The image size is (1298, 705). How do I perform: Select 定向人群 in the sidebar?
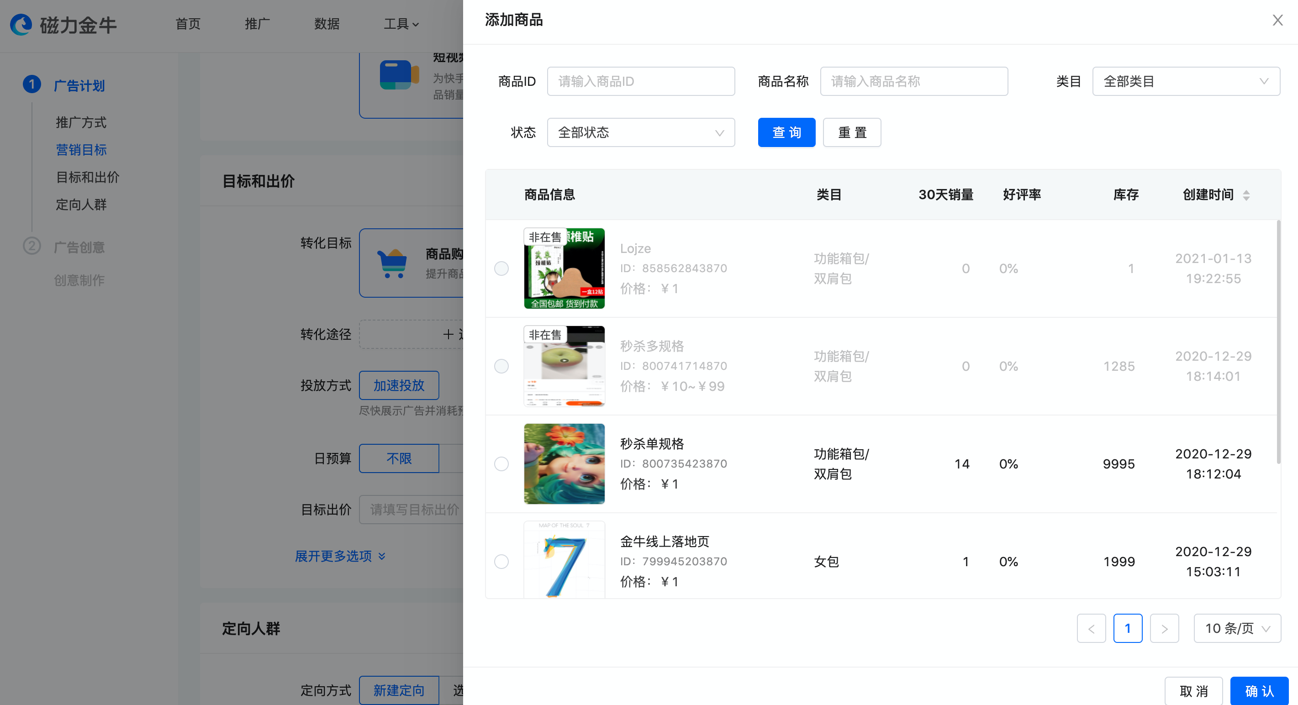[x=81, y=205]
